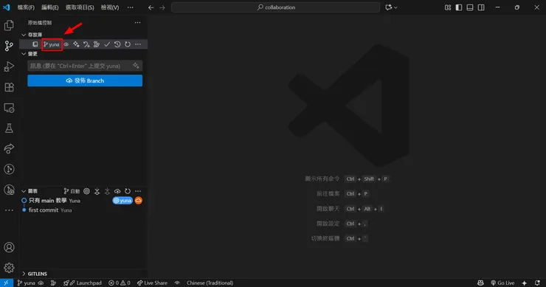
Task: Open the Git Graph circular branch icon
Action: click(x=9, y=169)
